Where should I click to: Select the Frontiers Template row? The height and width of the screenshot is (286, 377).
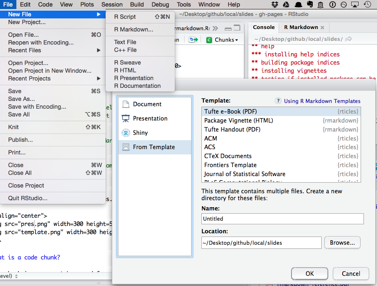[x=281, y=165]
